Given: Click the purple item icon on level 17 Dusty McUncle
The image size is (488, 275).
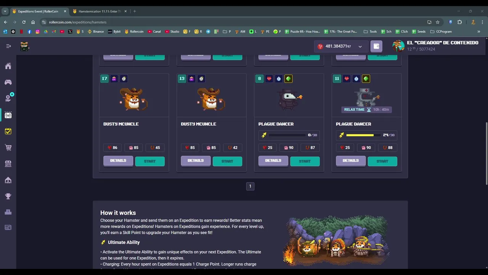Looking at the screenshot, I should pyautogui.click(x=114, y=79).
